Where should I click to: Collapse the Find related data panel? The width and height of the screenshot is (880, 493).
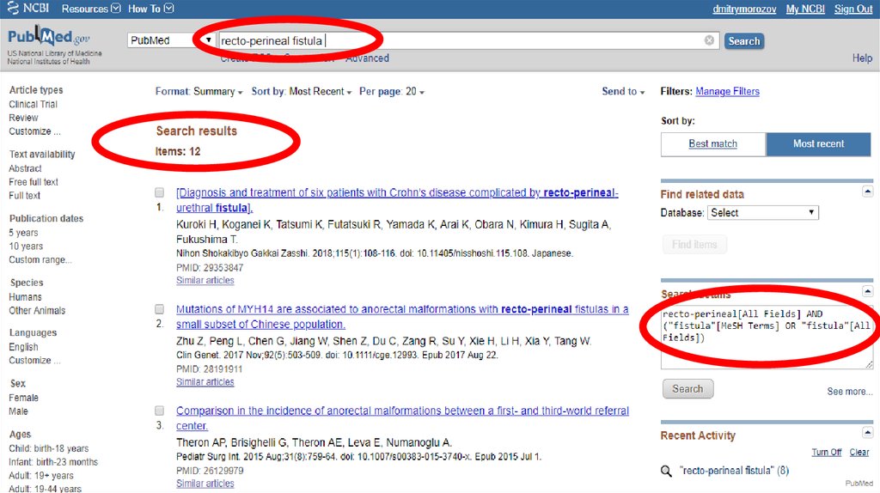coord(867,192)
